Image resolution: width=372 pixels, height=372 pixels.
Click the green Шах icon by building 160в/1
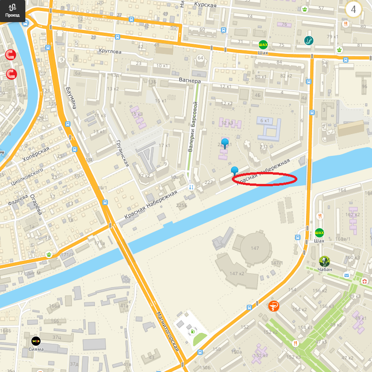click(319, 233)
